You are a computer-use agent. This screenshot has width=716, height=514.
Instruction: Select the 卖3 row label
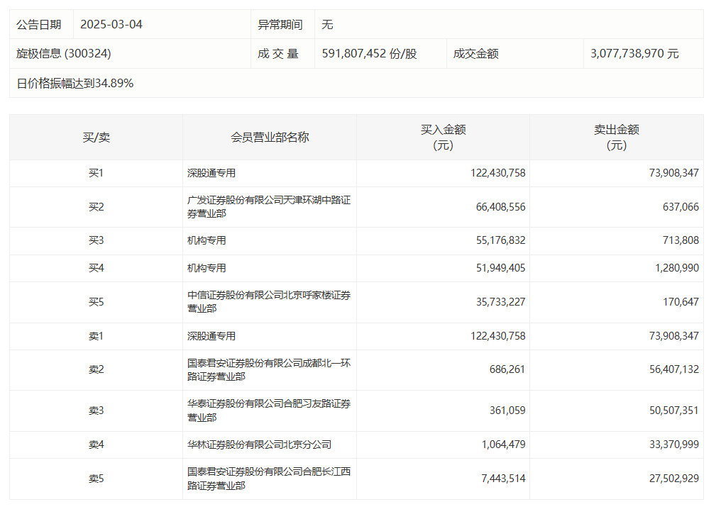pyautogui.click(x=97, y=410)
